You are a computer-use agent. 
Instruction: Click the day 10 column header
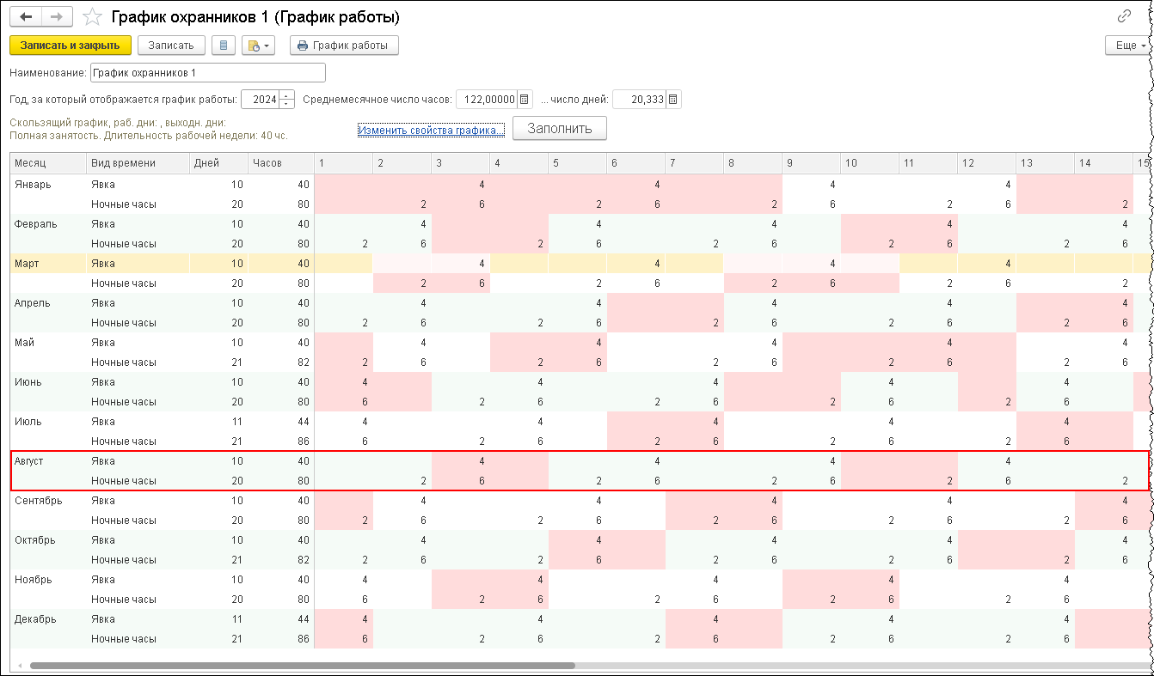click(869, 163)
